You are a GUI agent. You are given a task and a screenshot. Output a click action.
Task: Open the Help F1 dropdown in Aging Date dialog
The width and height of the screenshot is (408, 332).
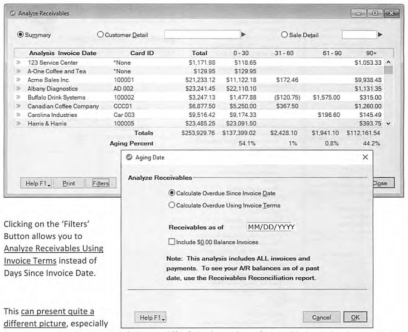151,318
